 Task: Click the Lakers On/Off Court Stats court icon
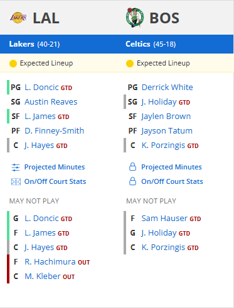point(16,181)
